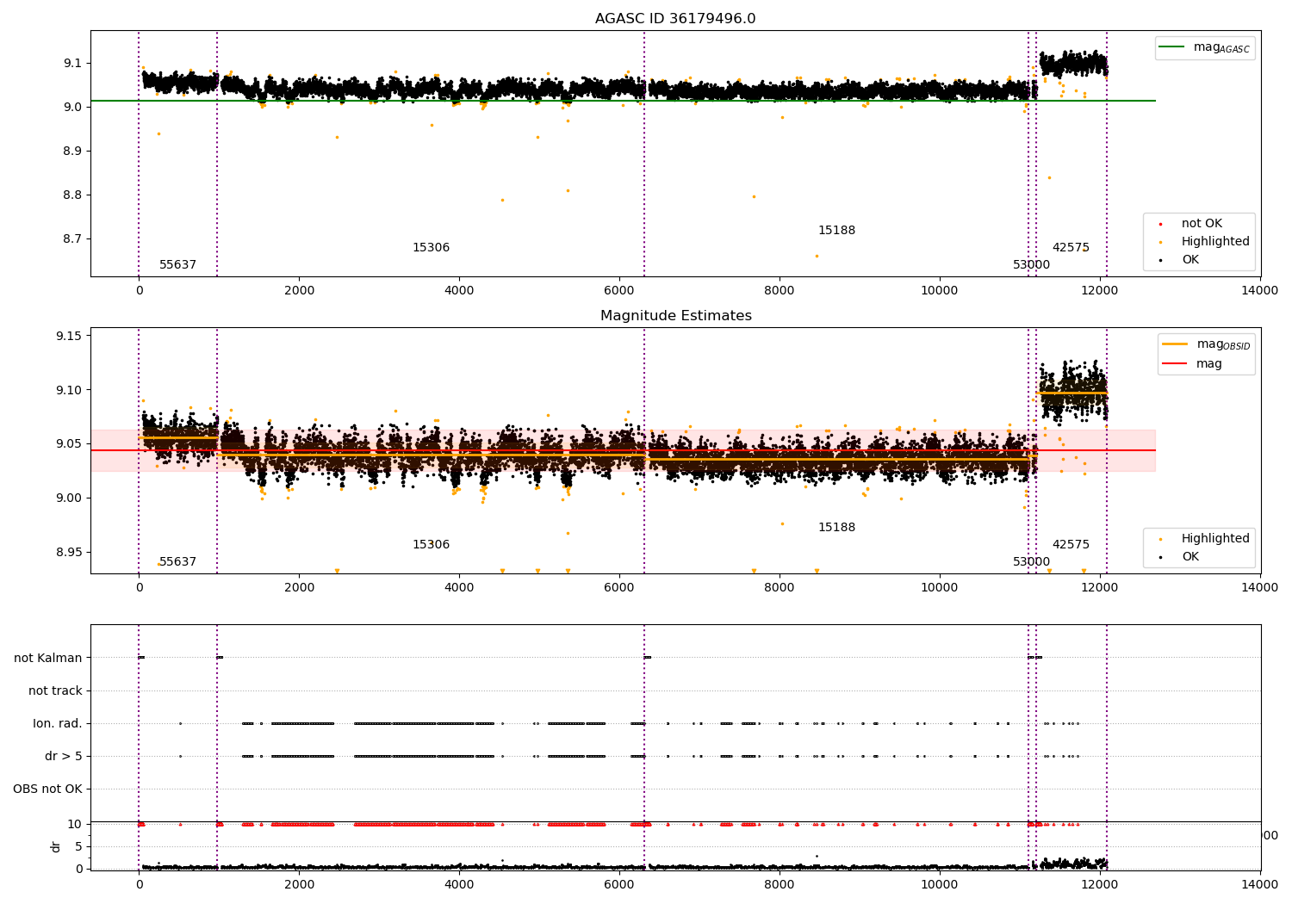This screenshot has height=904, width=1292.
Task: Click the 'Ion. rad.' row label
Action: coord(58,723)
